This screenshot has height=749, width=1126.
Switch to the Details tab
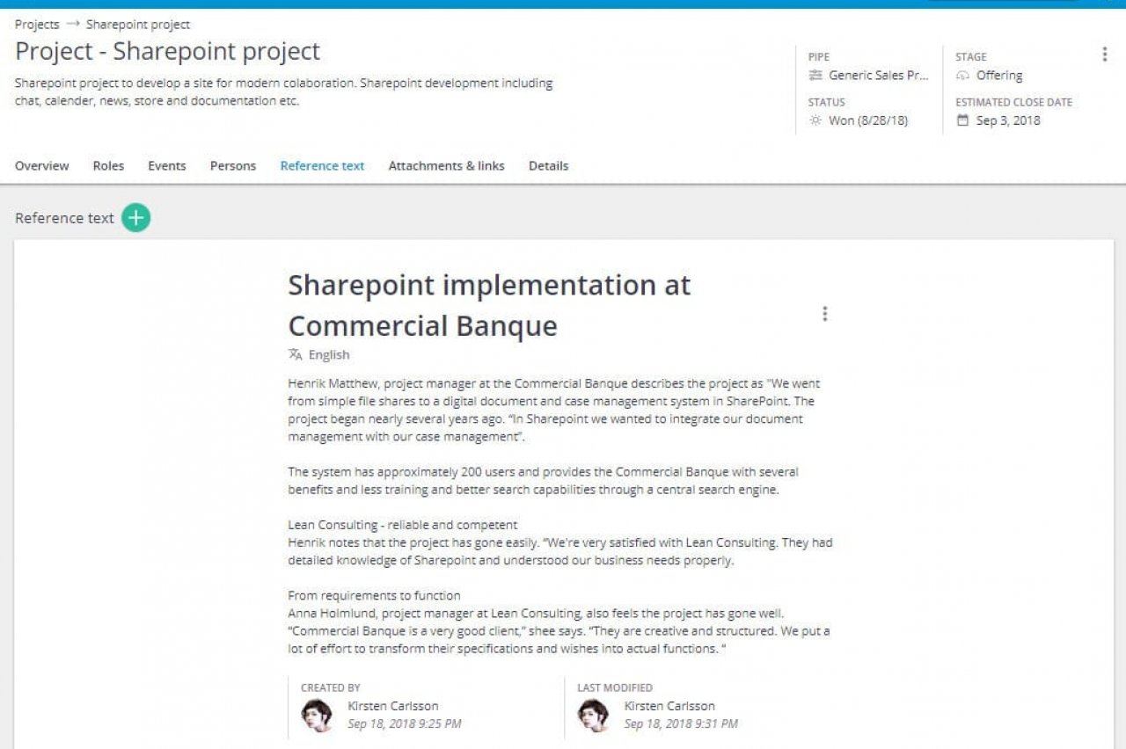(548, 166)
